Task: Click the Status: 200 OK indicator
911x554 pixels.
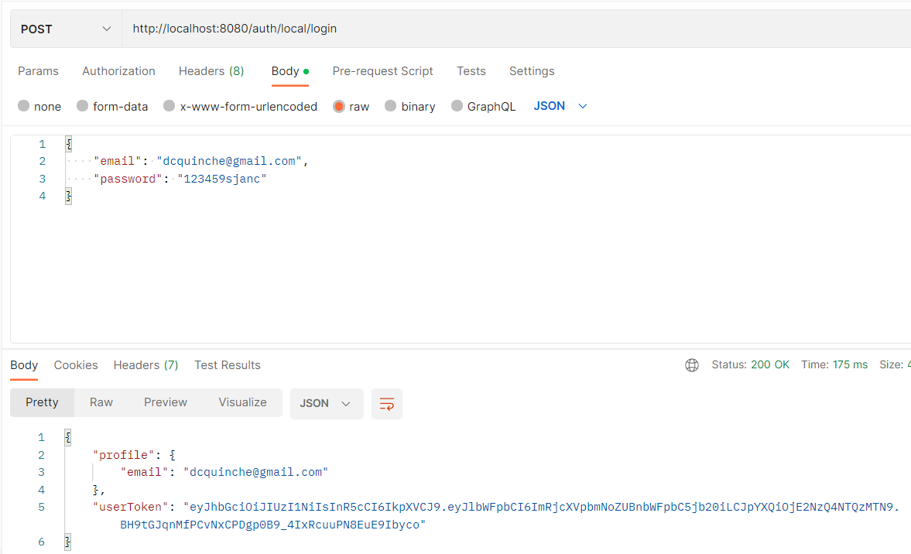Action: 751,364
